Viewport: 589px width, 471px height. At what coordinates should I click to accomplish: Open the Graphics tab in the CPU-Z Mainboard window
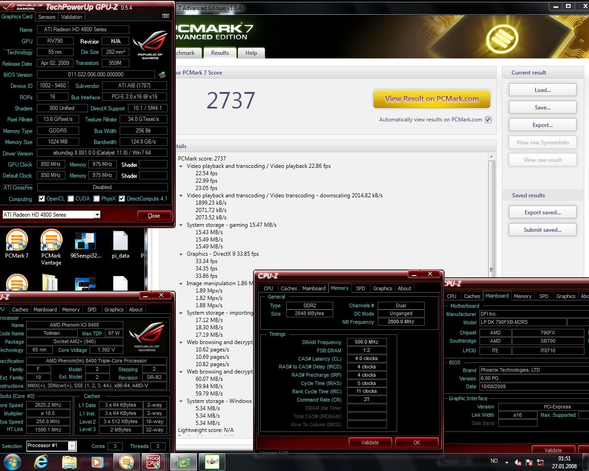tap(566, 296)
